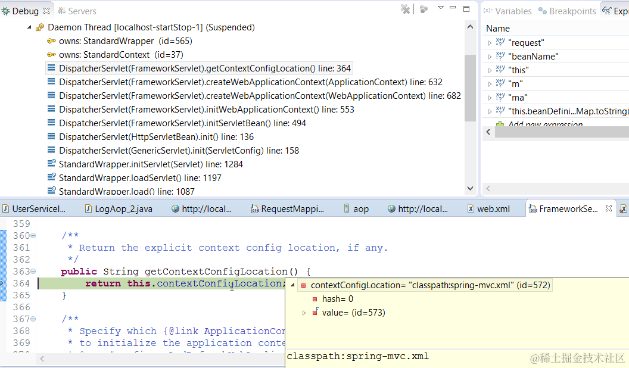Expand the "this.beanDefini...Map.toString" expression
Screen dimensions: 629x368
(x=490, y=111)
